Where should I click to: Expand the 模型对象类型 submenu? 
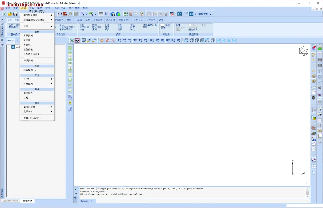pos(37,15)
